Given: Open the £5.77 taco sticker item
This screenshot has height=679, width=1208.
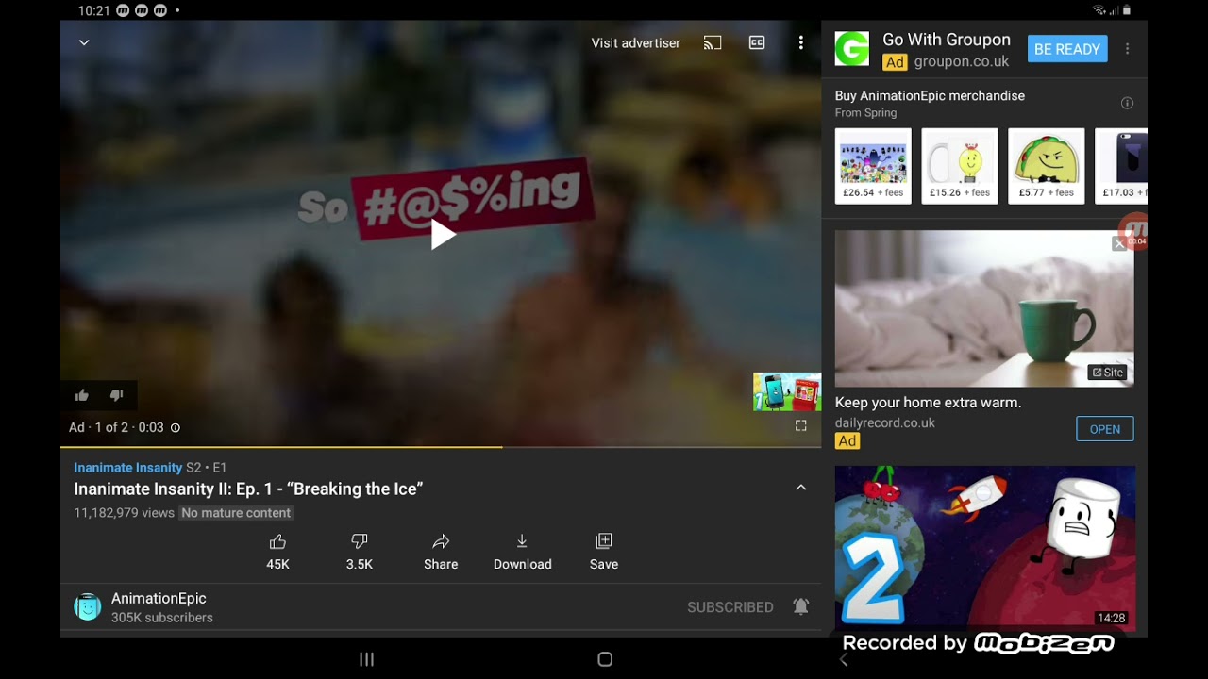Looking at the screenshot, I should click(x=1047, y=166).
